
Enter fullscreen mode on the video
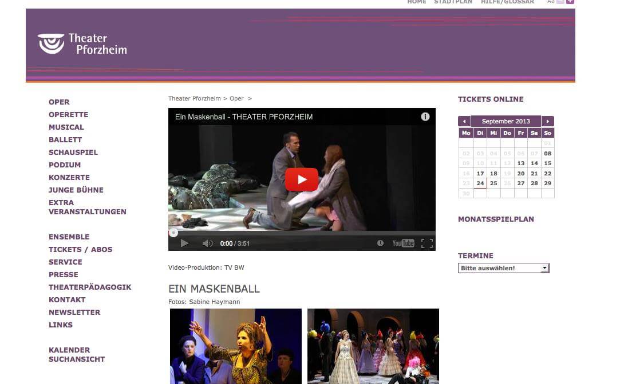[x=427, y=243]
